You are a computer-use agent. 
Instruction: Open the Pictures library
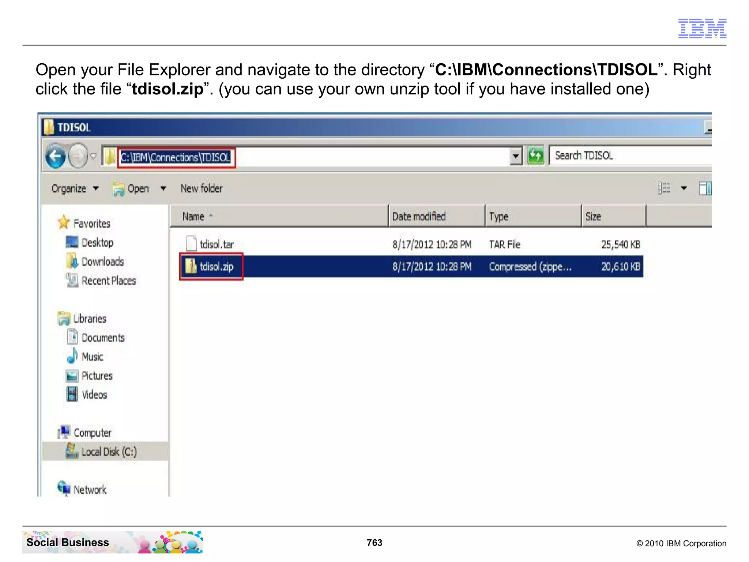click(97, 376)
